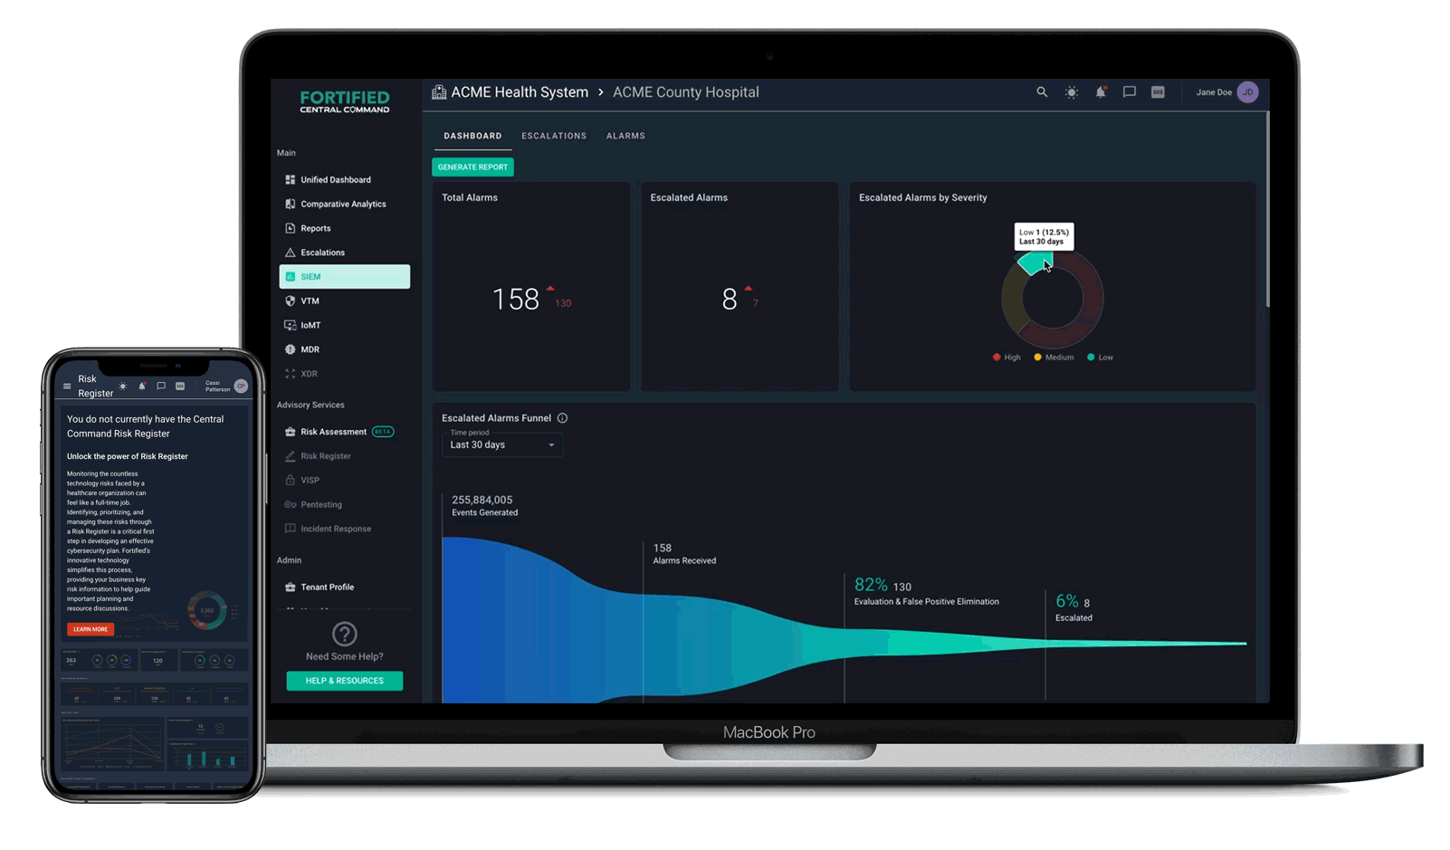This screenshot has width=1450, height=850.
Task: Open Tenant Profile under Admin
Action: [344, 587]
